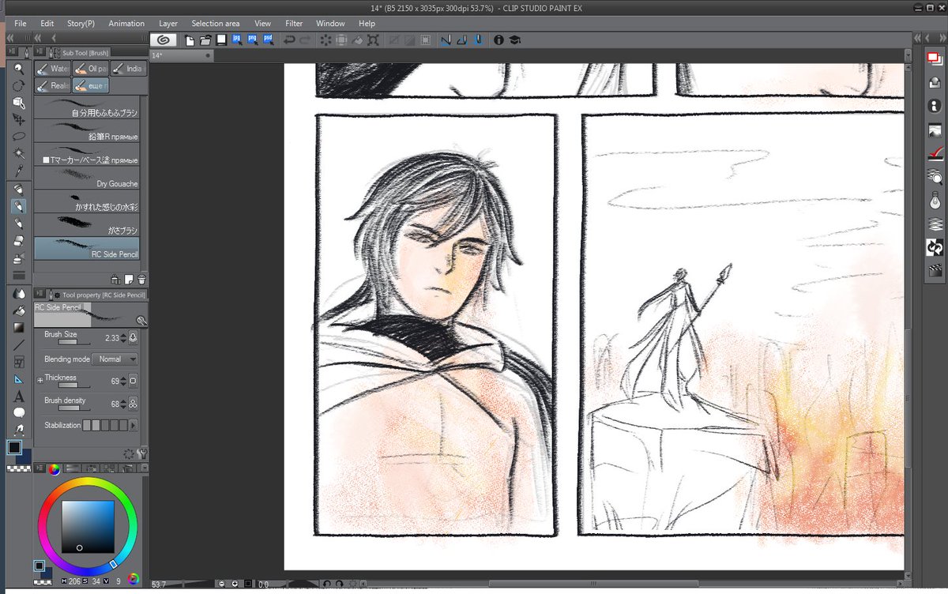Expand Stabilization slider arrow
The width and height of the screenshot is (948, 594).
point(133,425)
